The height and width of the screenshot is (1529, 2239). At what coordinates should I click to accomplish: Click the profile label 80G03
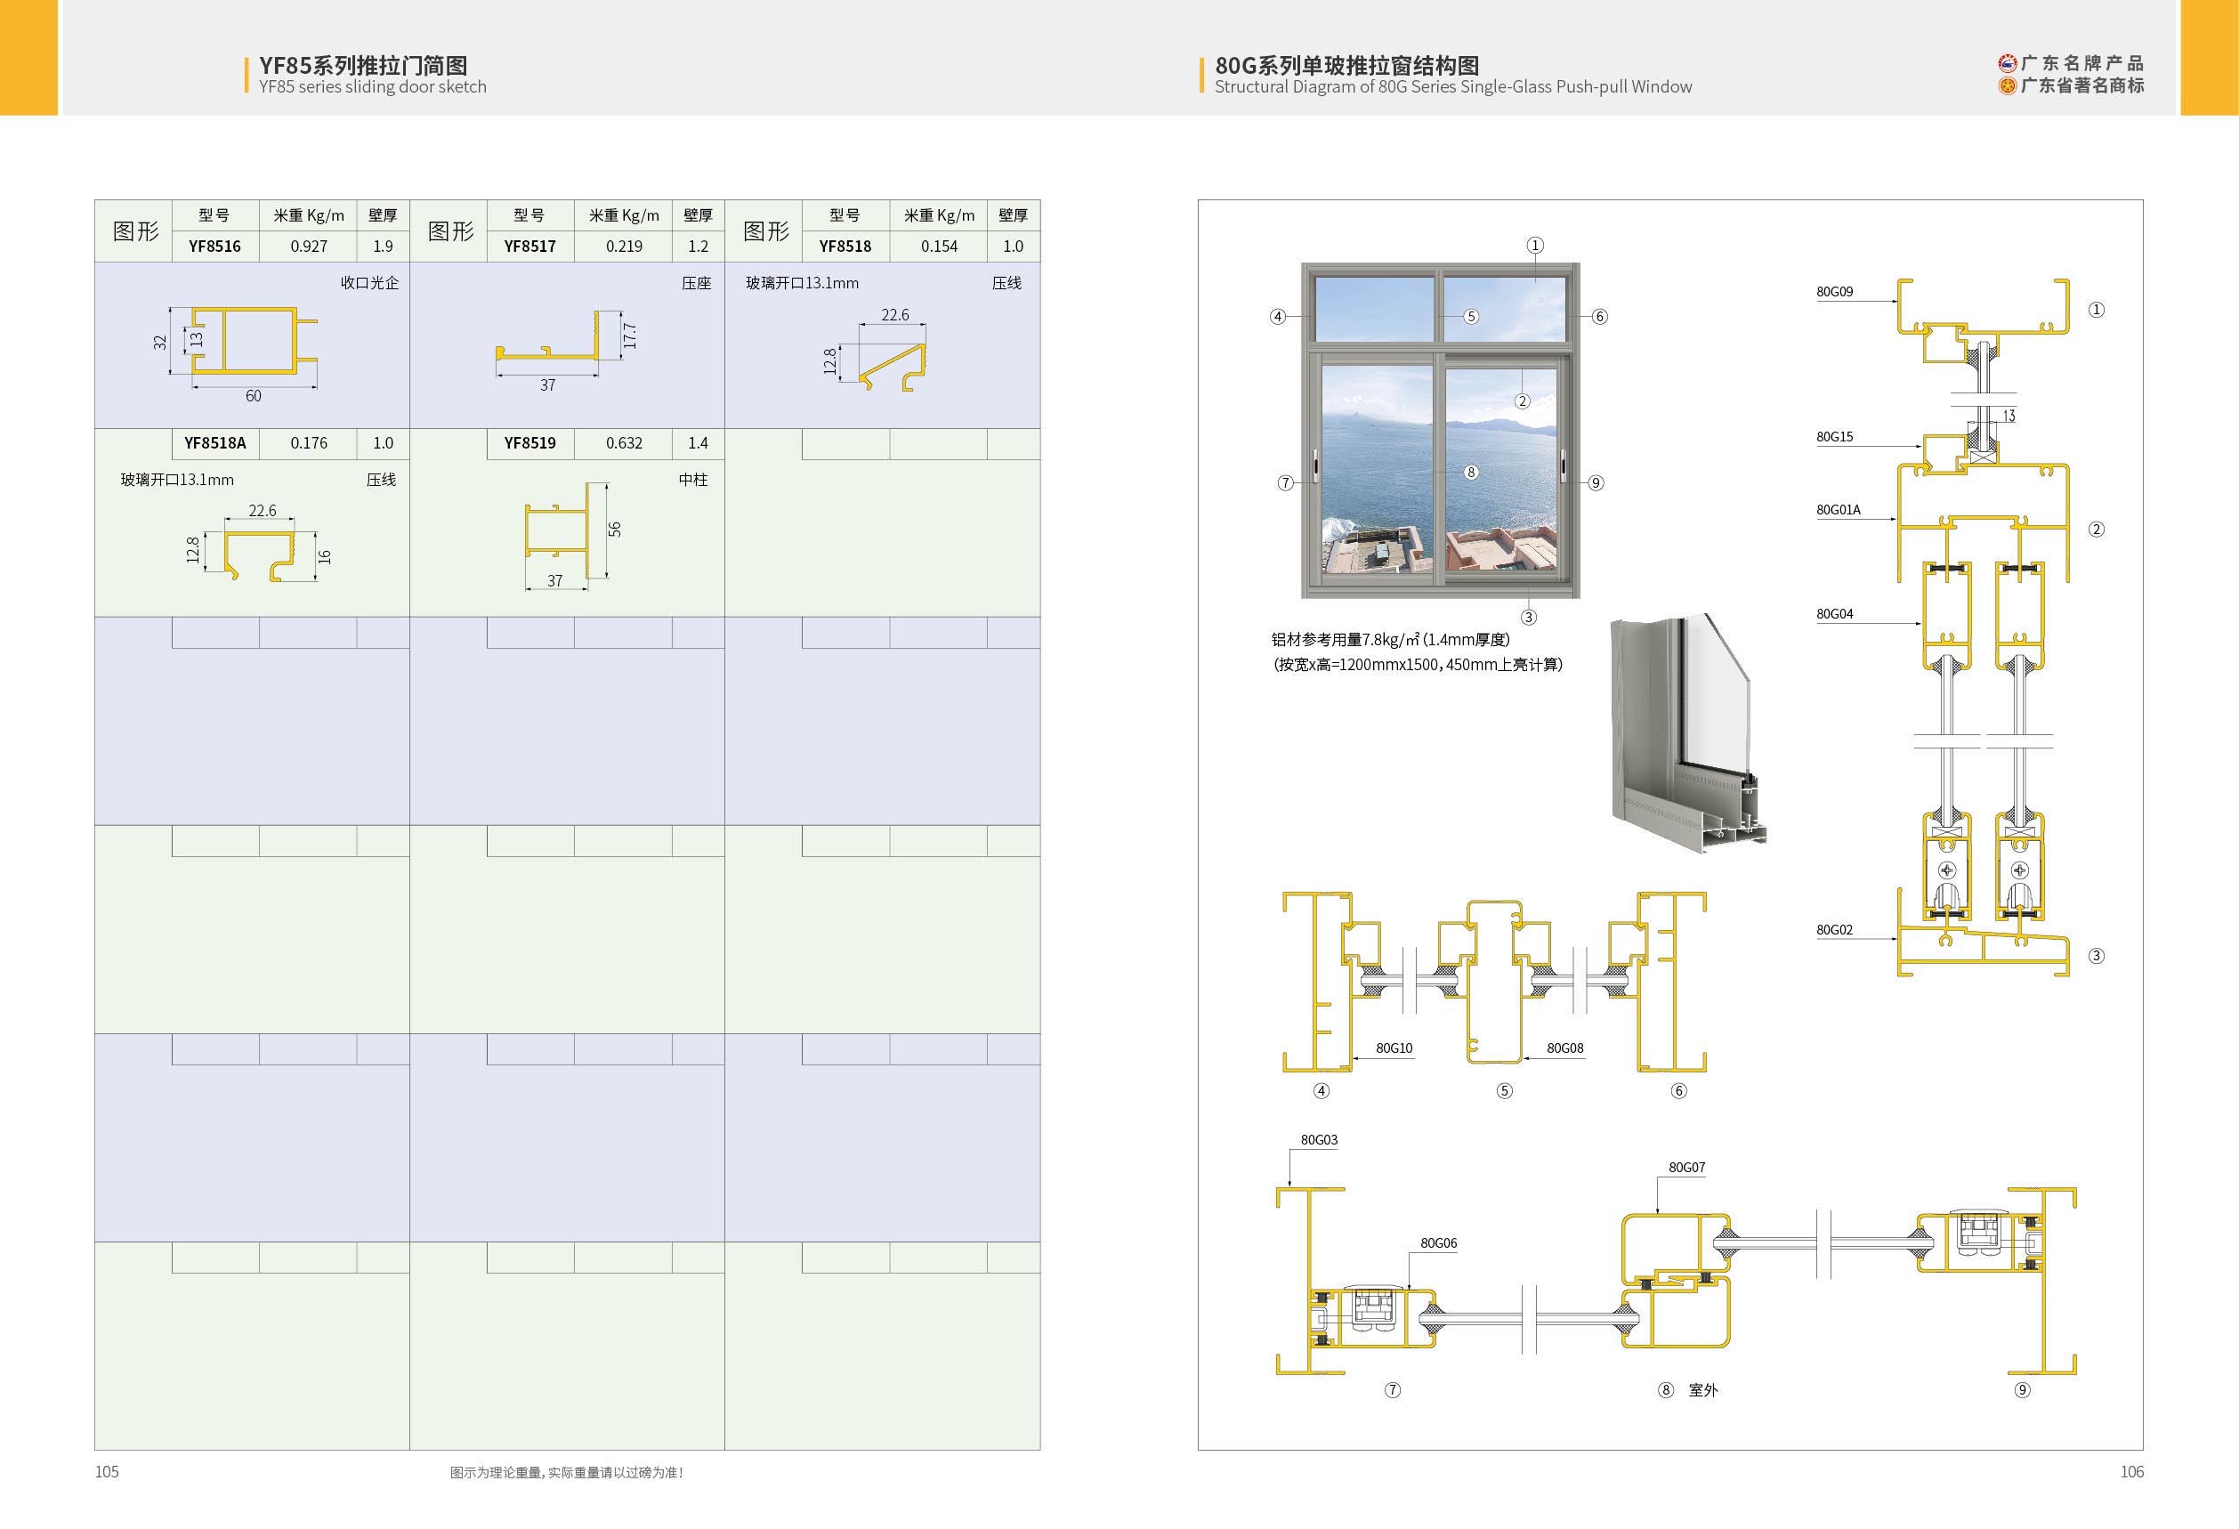point(1319,1140)
